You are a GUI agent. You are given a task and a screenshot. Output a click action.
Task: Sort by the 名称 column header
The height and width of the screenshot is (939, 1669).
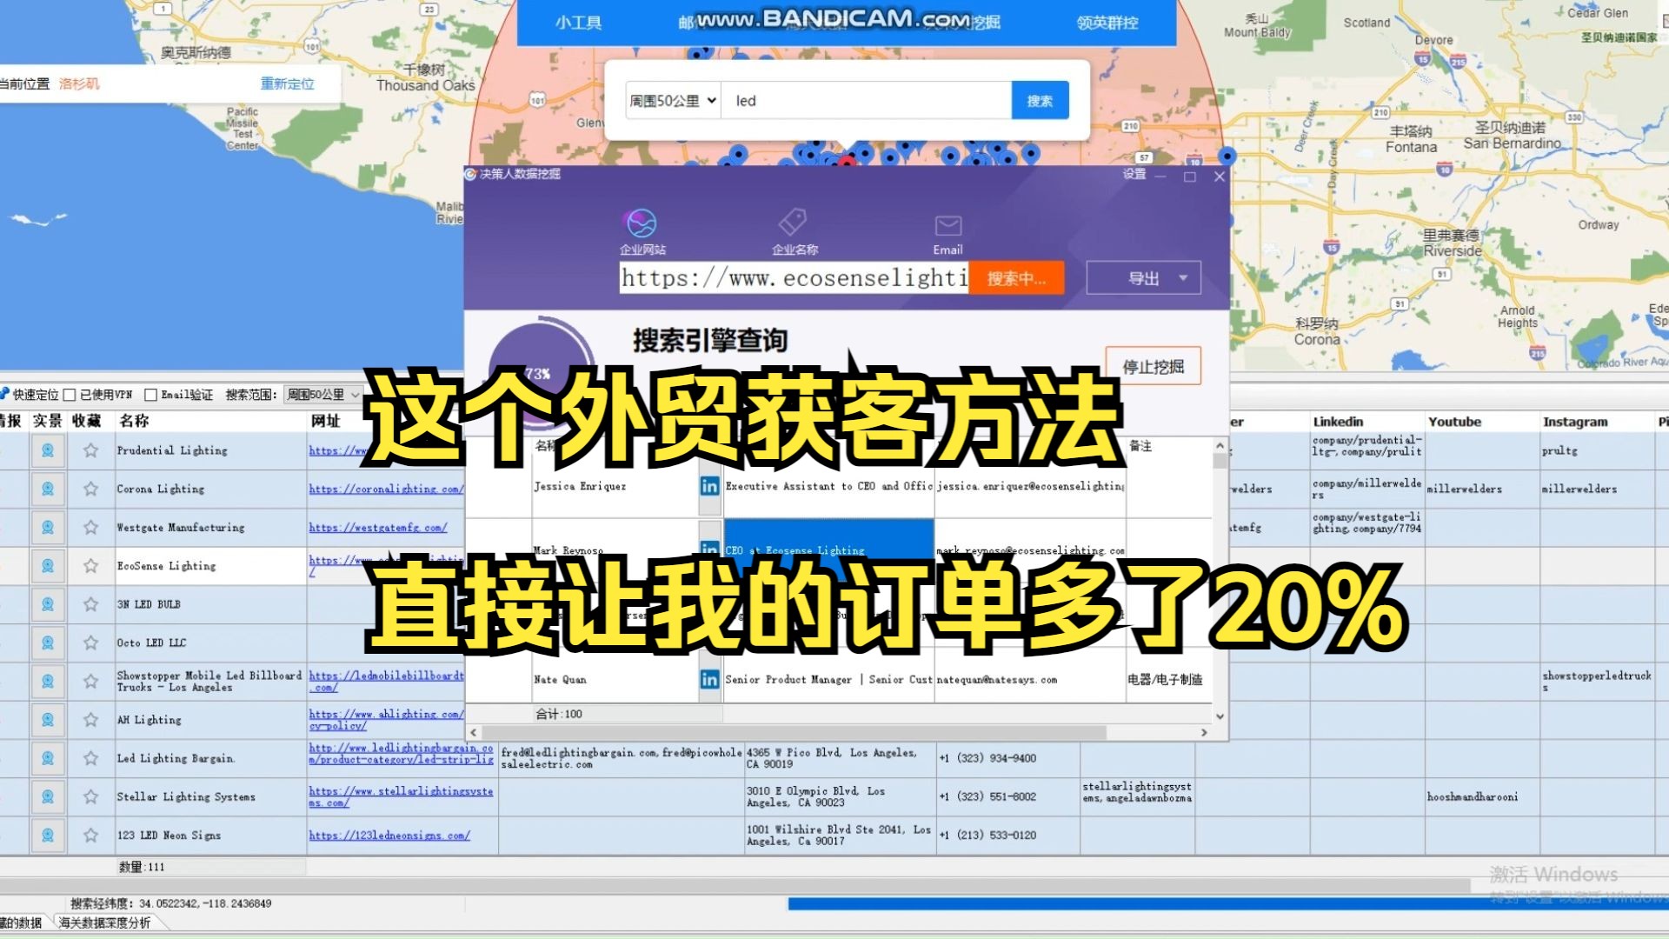pyautogui.click(x=134, y=421)
